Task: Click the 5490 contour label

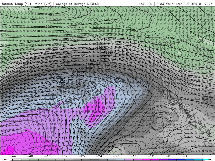Action: click(77, 76)
